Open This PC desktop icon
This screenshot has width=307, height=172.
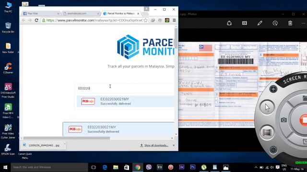(x=8, y=7)
